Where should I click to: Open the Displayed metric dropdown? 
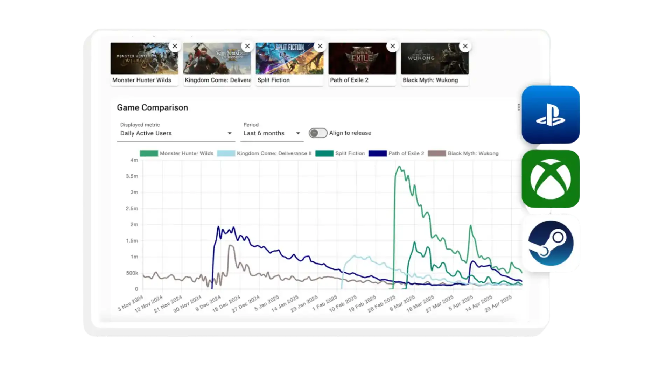(x=176, y=133)
